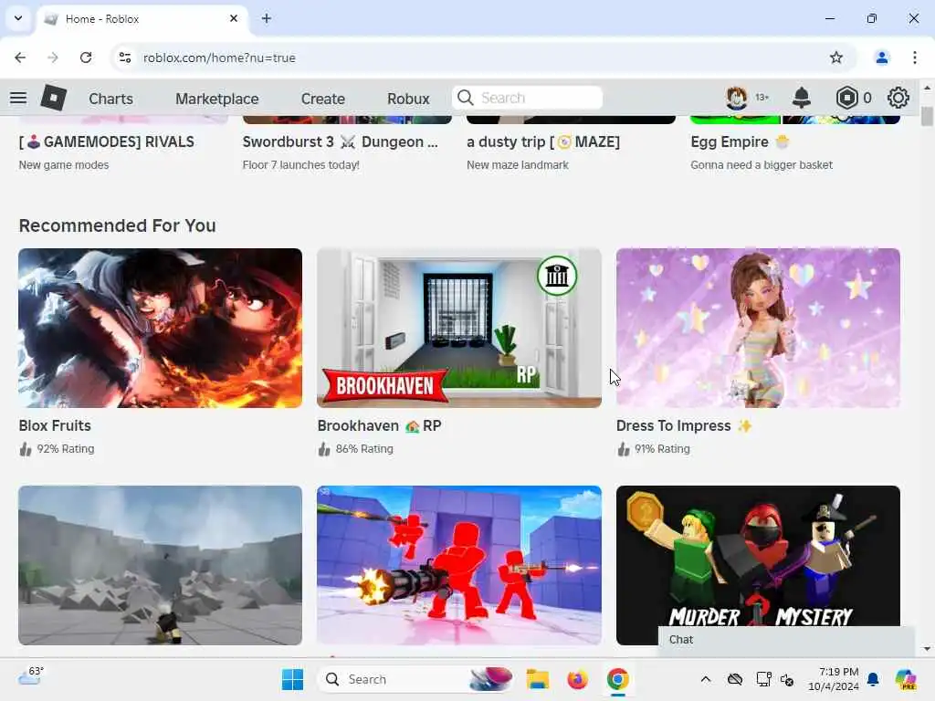Click the page vertical scrollbar thumb
Image resolution: width=935 pixels, height=701 pixels.
click(x=927, y=116)
